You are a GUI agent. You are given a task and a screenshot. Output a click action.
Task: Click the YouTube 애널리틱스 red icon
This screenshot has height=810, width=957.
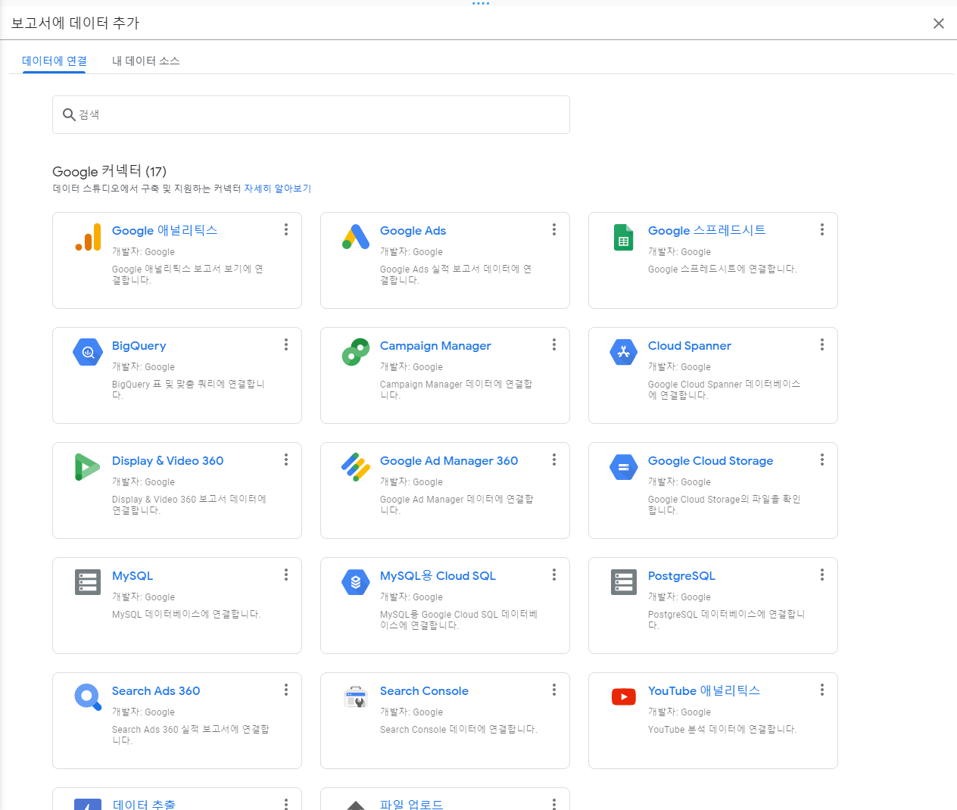tap(624, 697)
